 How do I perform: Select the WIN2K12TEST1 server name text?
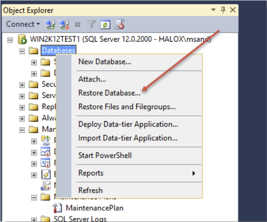click(120, 39)
